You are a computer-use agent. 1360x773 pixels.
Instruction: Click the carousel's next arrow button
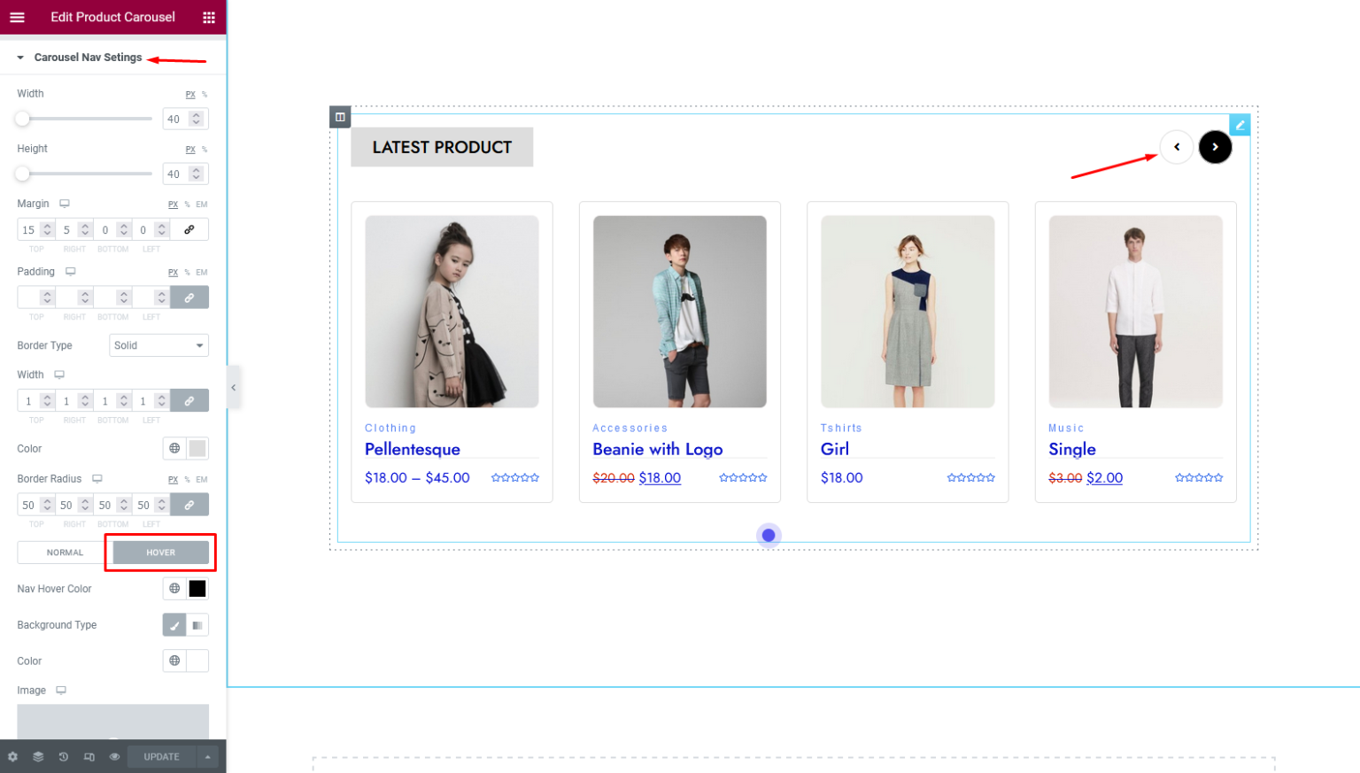(1215, 147)
